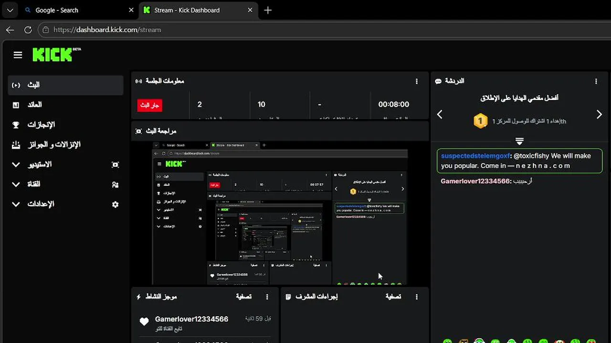Click the 00:08:00 session timer
Viewport: 611px width, 343px height.
point(394,104)
